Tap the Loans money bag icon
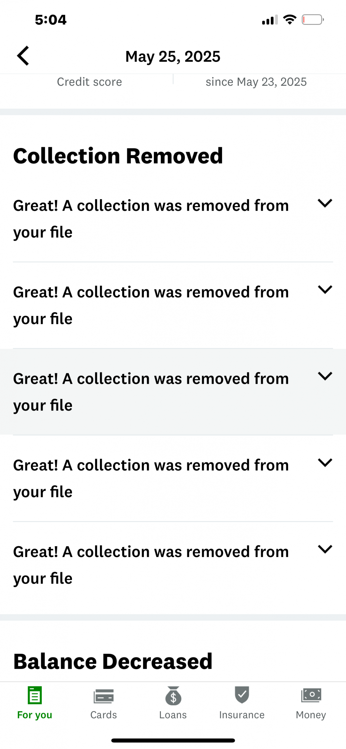The width and height of the screenshot is (346, 749). 173,695
